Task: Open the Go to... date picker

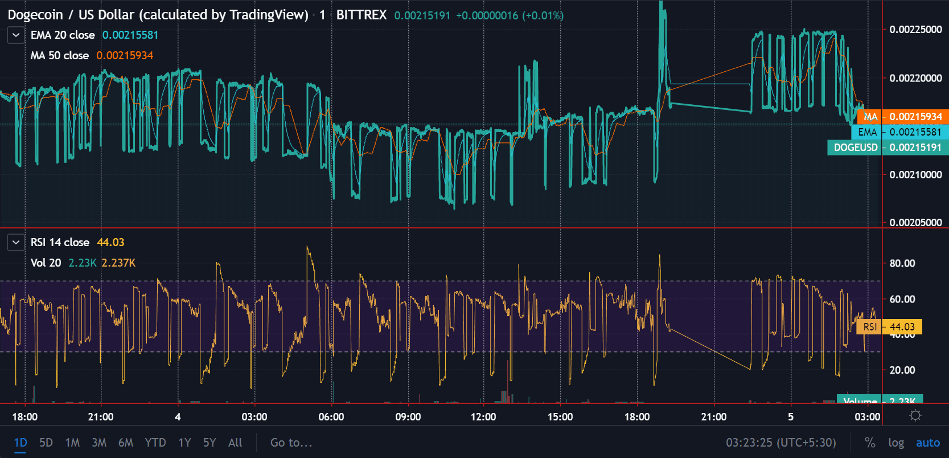Action: 291,443
